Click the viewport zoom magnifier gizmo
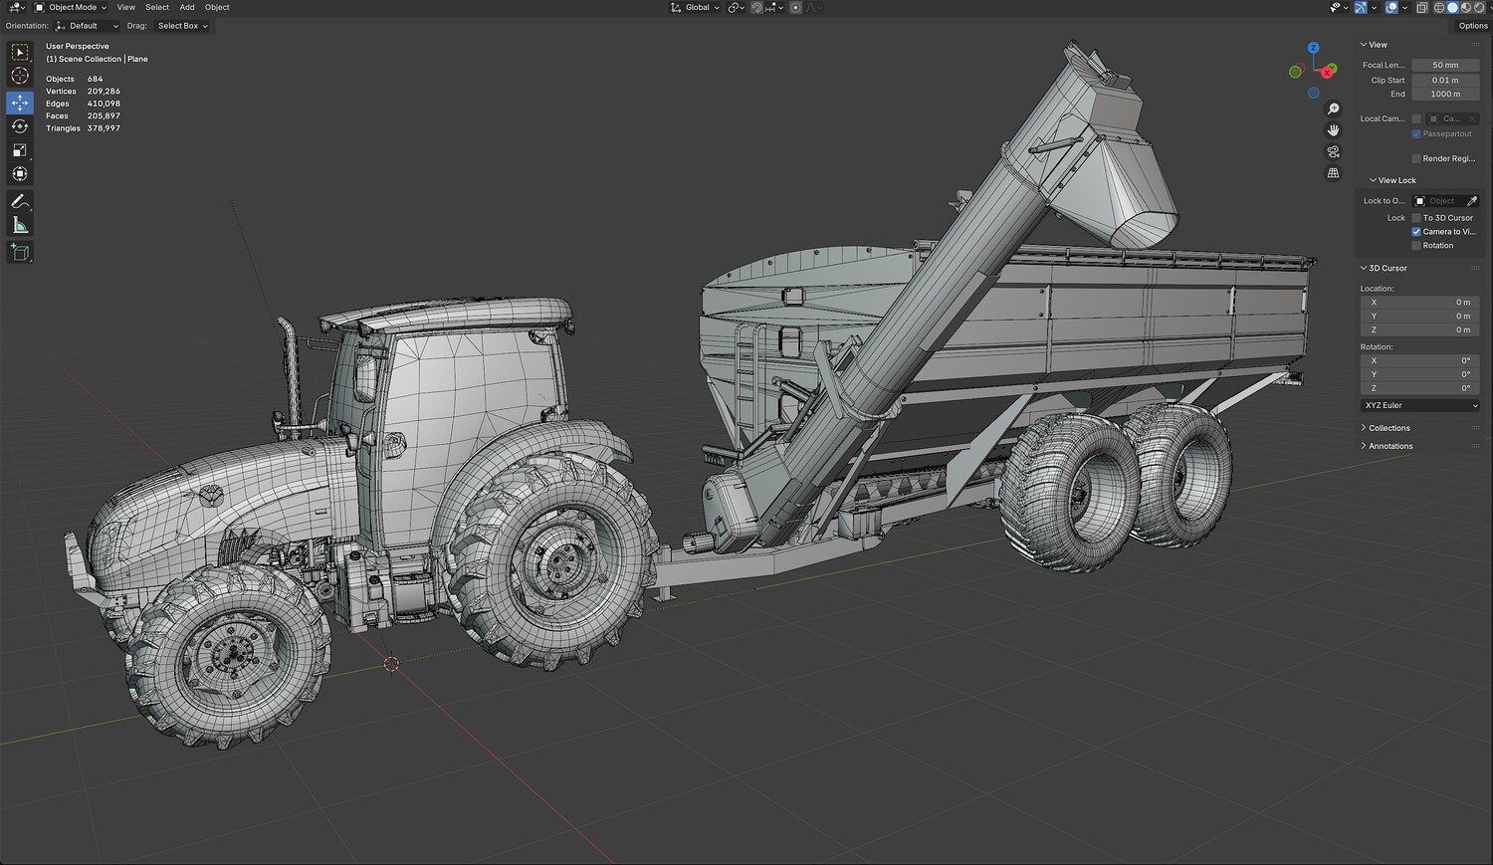The width and height of the screenshot is (1493, 865). point(1334,108)
